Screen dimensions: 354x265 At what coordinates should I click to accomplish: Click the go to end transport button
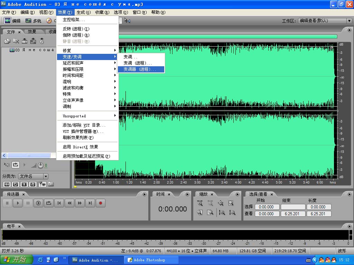pyautogui.click(x=90, y=203)
